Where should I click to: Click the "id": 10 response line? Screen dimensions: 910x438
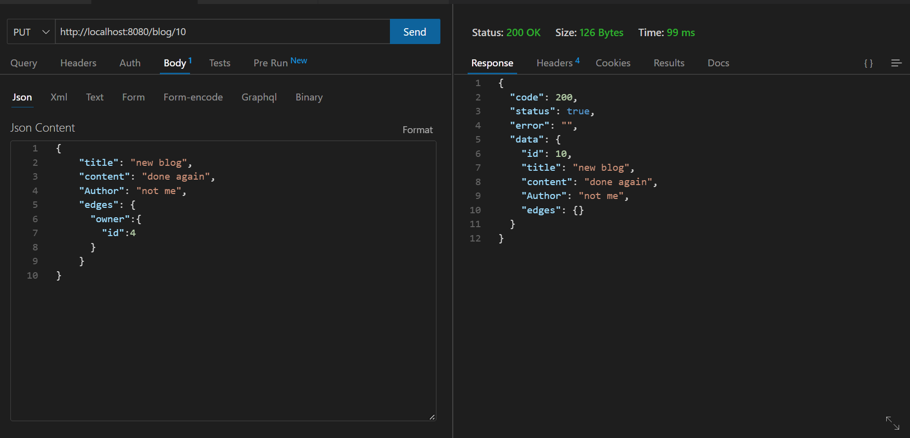coord(546,153)
